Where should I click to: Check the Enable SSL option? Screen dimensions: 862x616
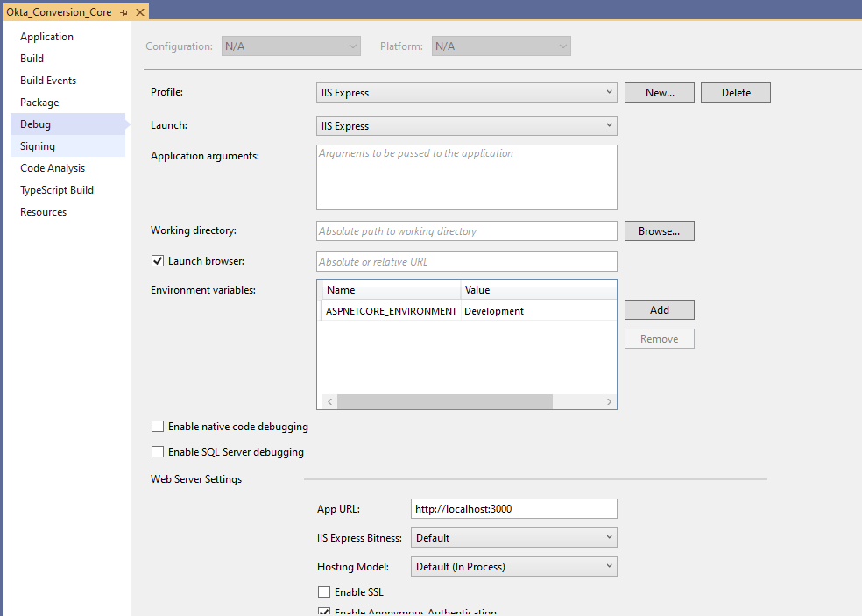point(324,592)
